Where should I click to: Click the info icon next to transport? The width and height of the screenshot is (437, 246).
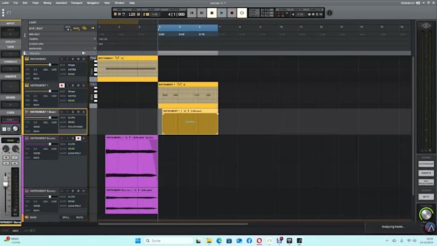330,13
